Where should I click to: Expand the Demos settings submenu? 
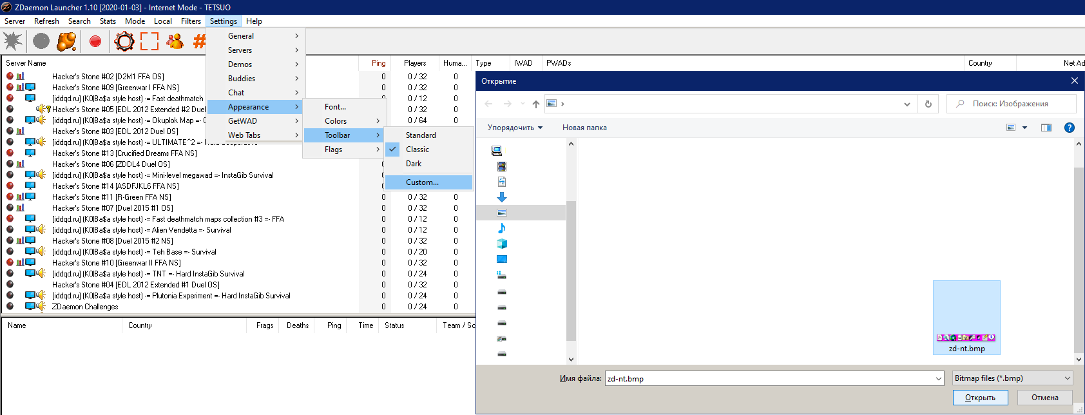tap(255, 64)
